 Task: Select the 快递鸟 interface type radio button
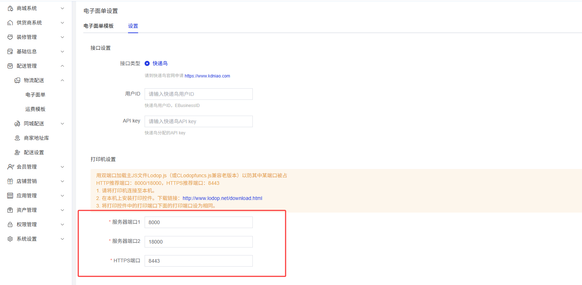pyautogui.click(x=147, y=63)
